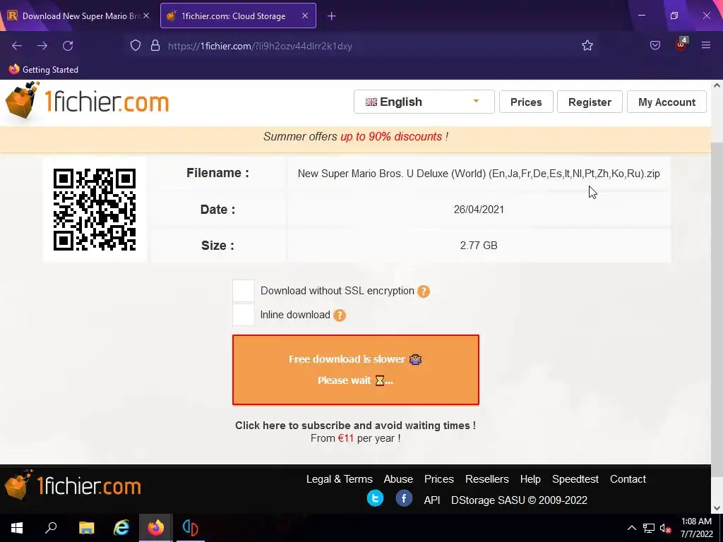Click the Register button

590,102
